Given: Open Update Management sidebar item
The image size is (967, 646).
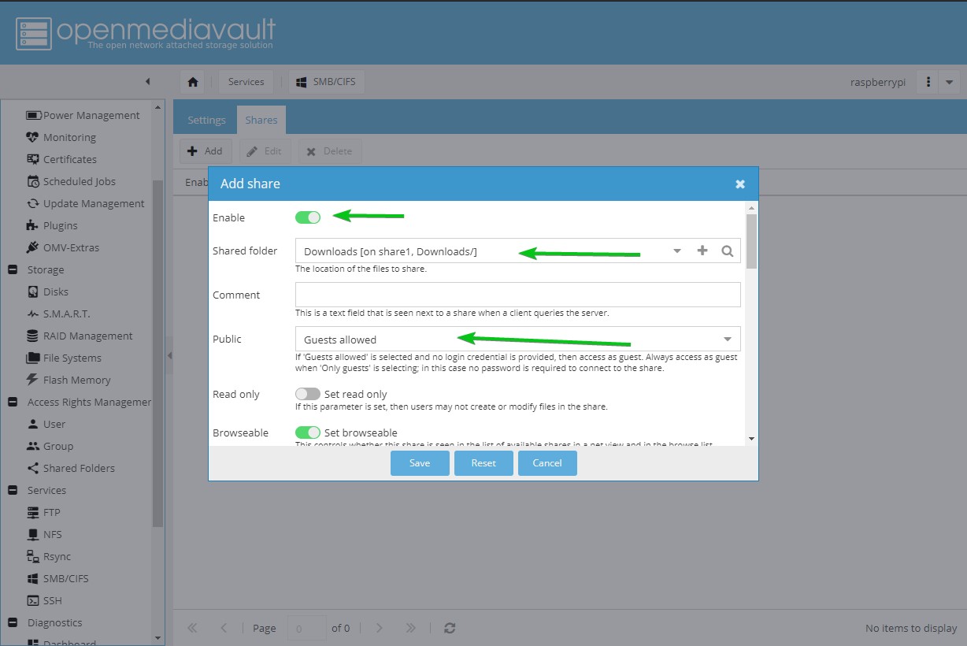Looking at the screenshot, I should point(86,203).
